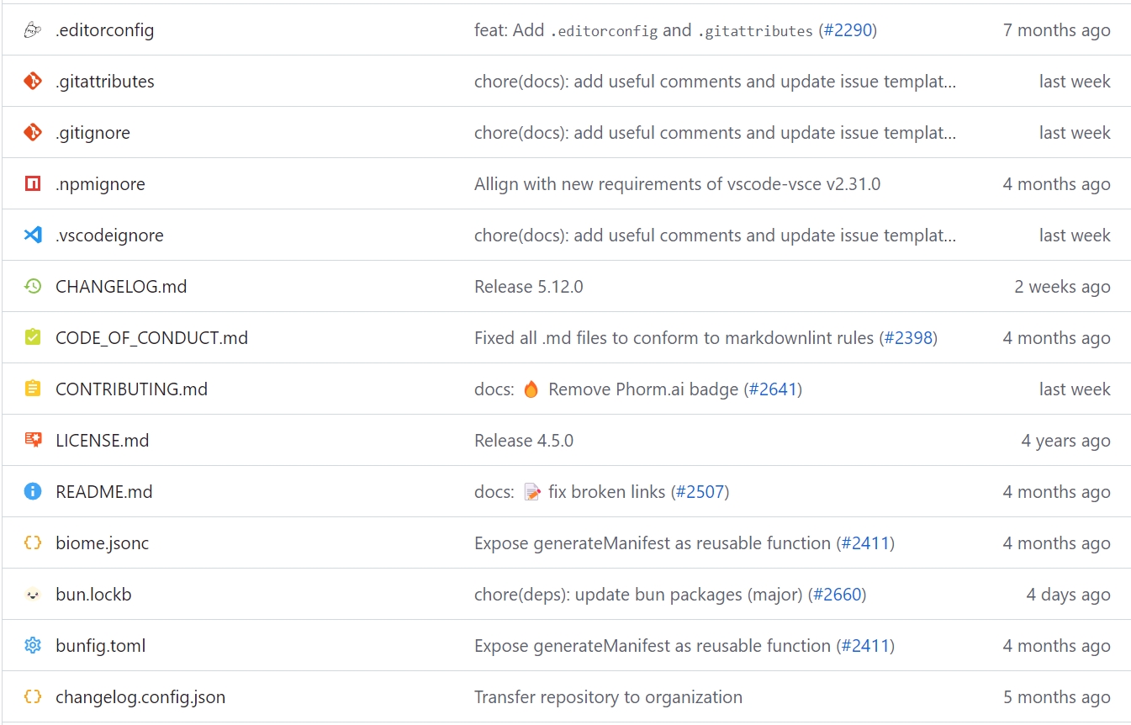Open the CODE_OF_CONDUCT.md file

click(151, 338)
